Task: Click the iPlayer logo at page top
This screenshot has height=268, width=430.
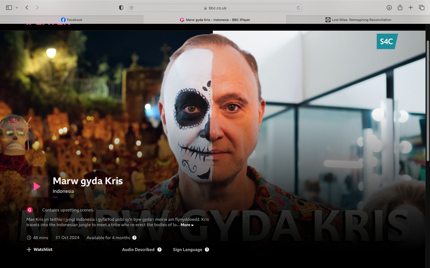Action: point(48,24)
